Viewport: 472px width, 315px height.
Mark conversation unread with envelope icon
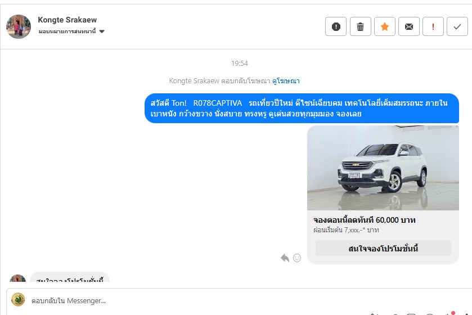pyautogui.click(x=409, y=27)
